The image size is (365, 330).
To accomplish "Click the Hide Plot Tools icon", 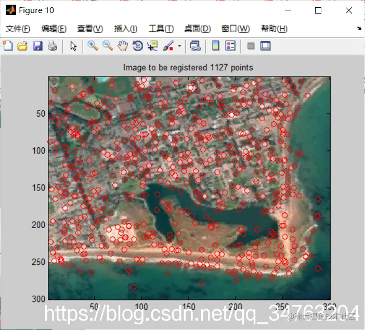I will (251, 46).
